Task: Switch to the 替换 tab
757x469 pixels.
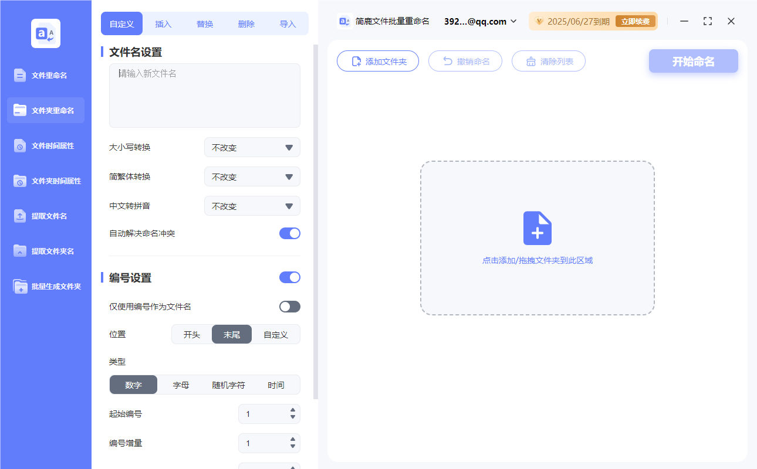Action: coord(204,23)
